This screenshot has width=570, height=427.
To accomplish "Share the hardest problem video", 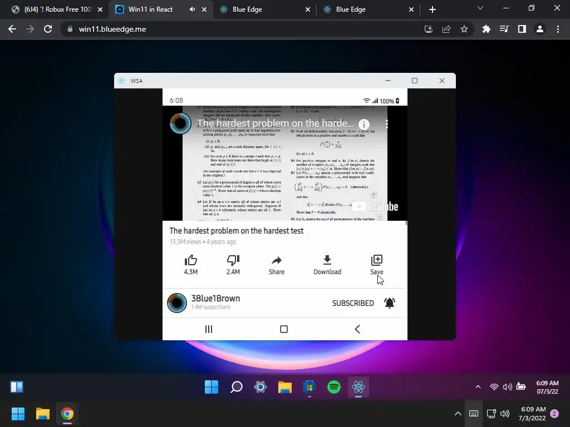I will pyautogui.click(x=277, y=265).
